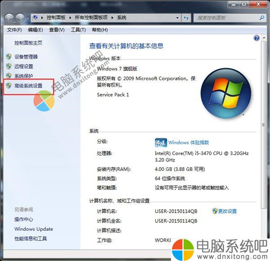
Task: Go back with the Back arrow button
Action: pyautogui.click(x=9, y=18)
